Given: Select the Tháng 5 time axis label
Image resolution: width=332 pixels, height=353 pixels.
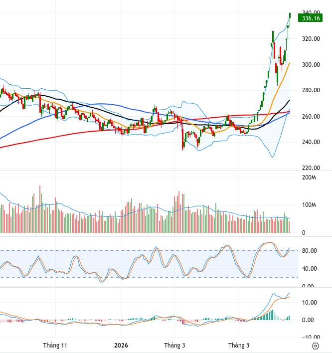Looking at the screenshot, I should (x=239, y=345).
